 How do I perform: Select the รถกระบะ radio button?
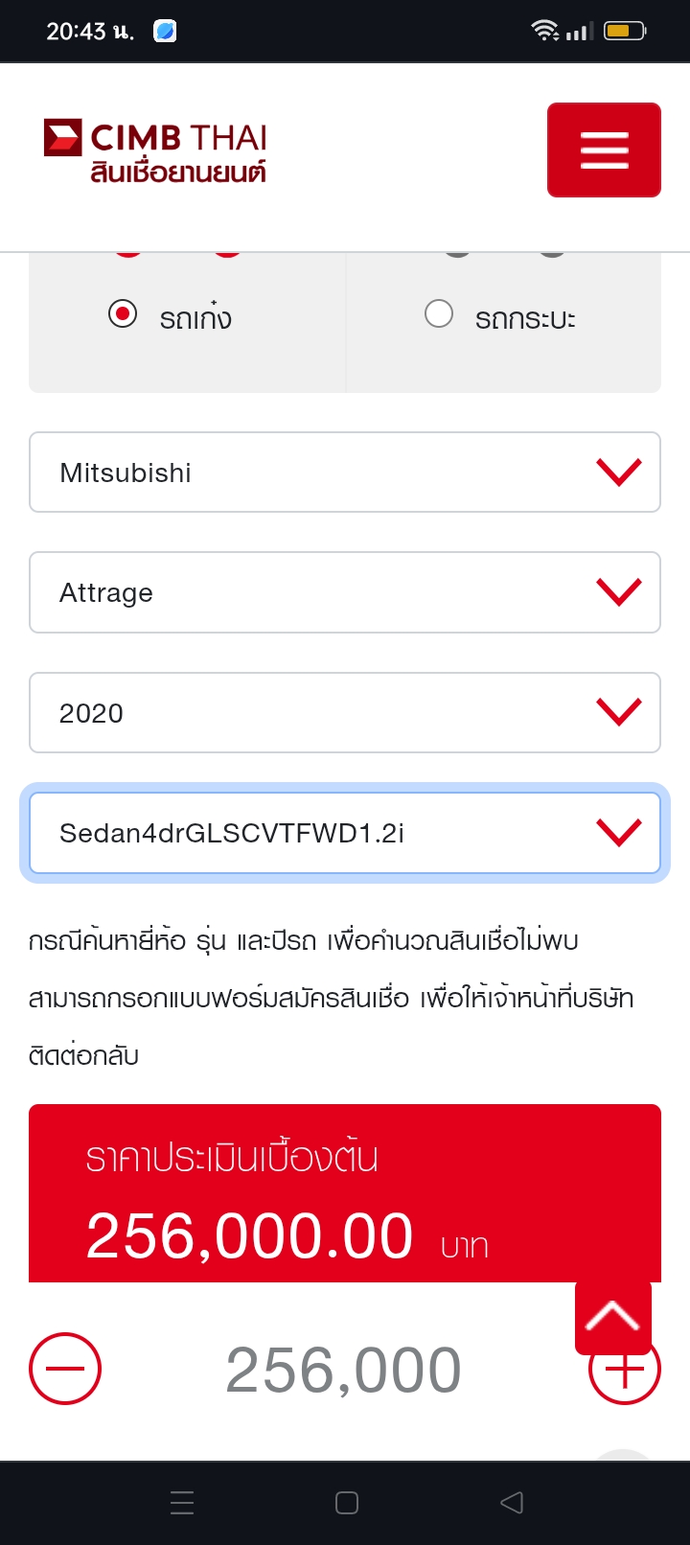(x=439, y=313)
